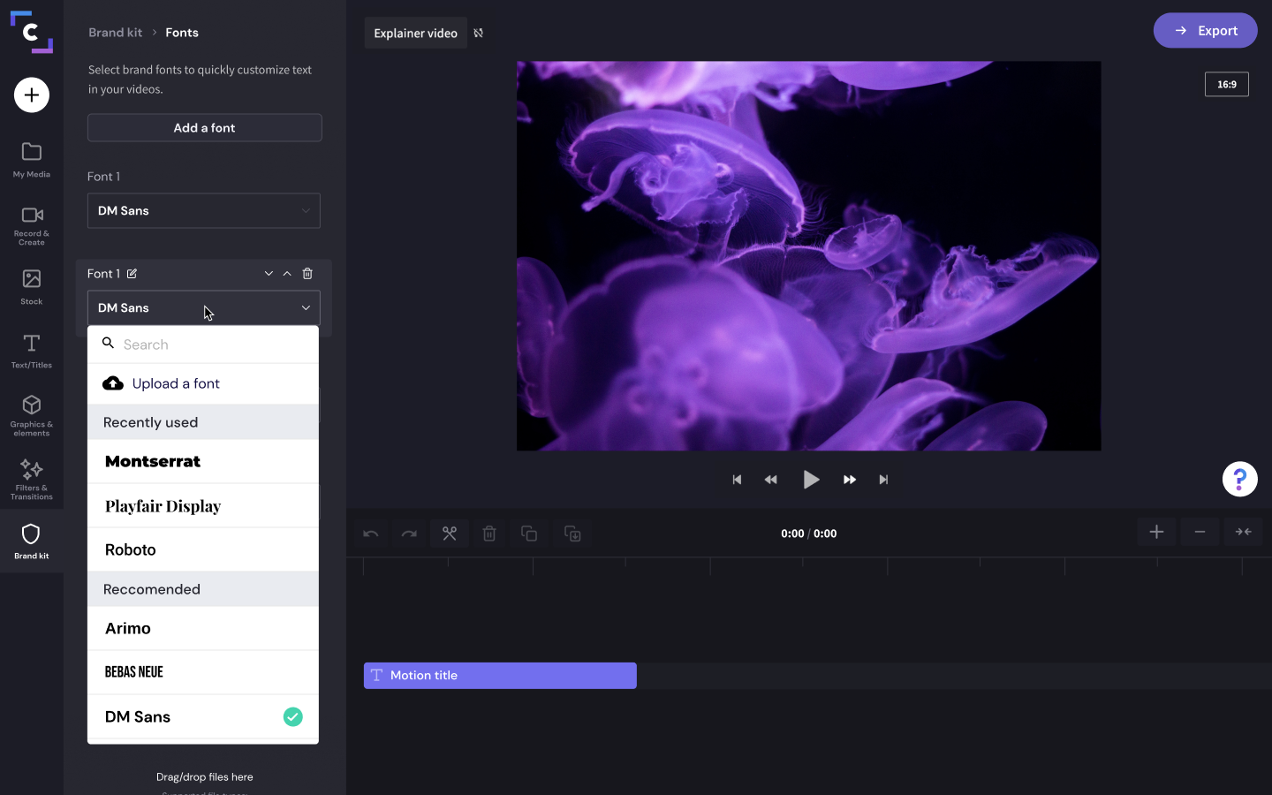Viewport: 1272px width, 795px height.
Task: Select the Brand kit sidebar item
Action: coord(32,541)
